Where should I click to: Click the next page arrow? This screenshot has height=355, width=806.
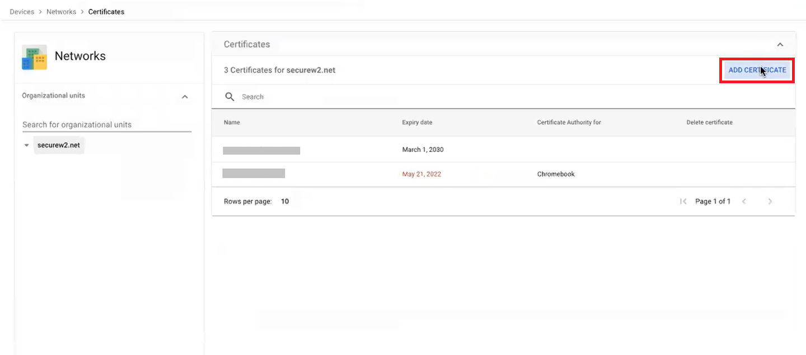coord(770,201)
